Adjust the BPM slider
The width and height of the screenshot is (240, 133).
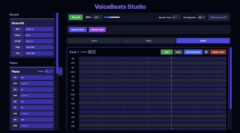(112, 17)
